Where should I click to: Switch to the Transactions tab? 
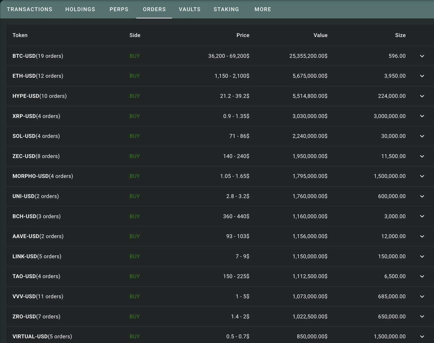[30, 9]
